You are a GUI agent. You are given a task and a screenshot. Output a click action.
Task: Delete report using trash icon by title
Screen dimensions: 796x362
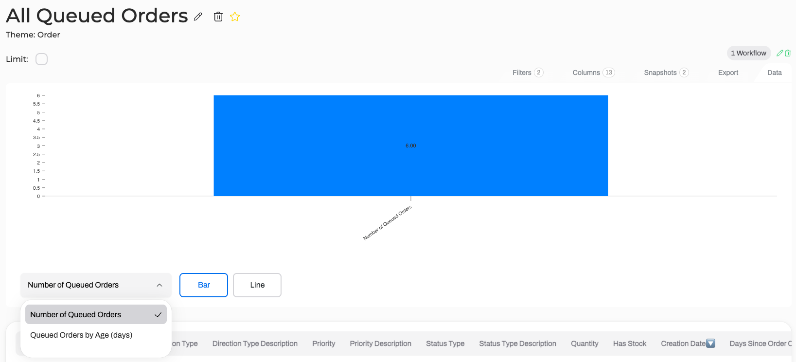(218, 17)
